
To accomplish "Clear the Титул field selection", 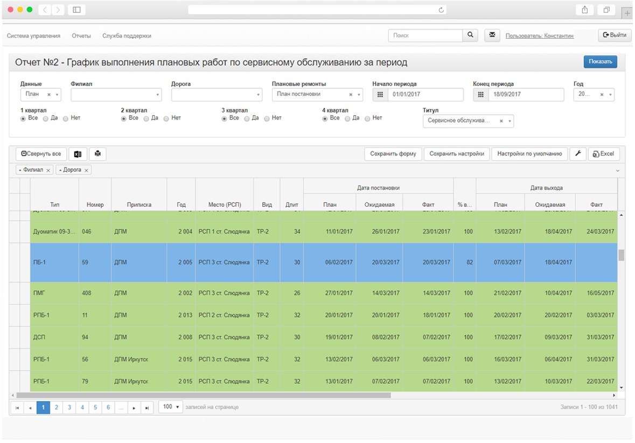I will (501, 121).
